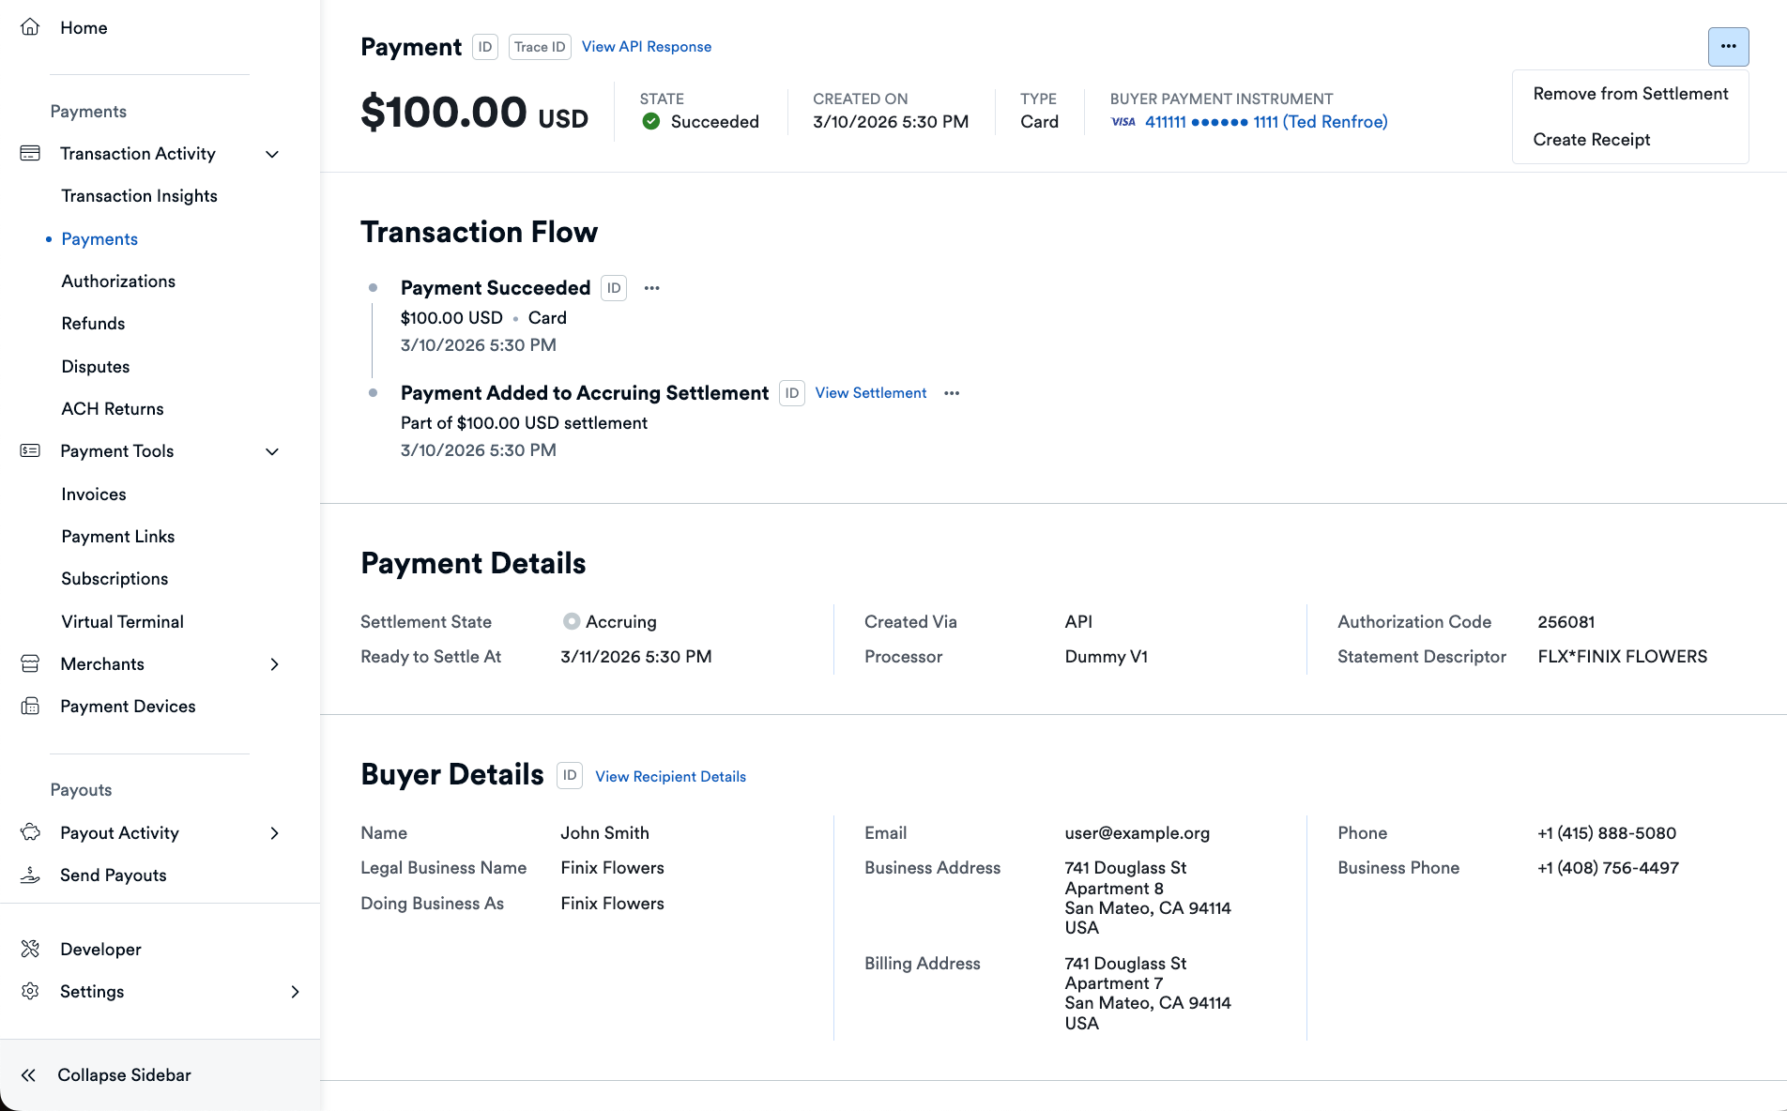Expand the Merchants section chevron
Screen dimensions: 1787x1111
click(x=274, y=663)
